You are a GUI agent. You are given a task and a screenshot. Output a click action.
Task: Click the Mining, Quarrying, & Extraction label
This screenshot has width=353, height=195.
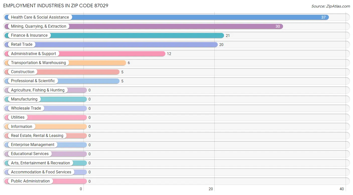(x=39, y=26)
